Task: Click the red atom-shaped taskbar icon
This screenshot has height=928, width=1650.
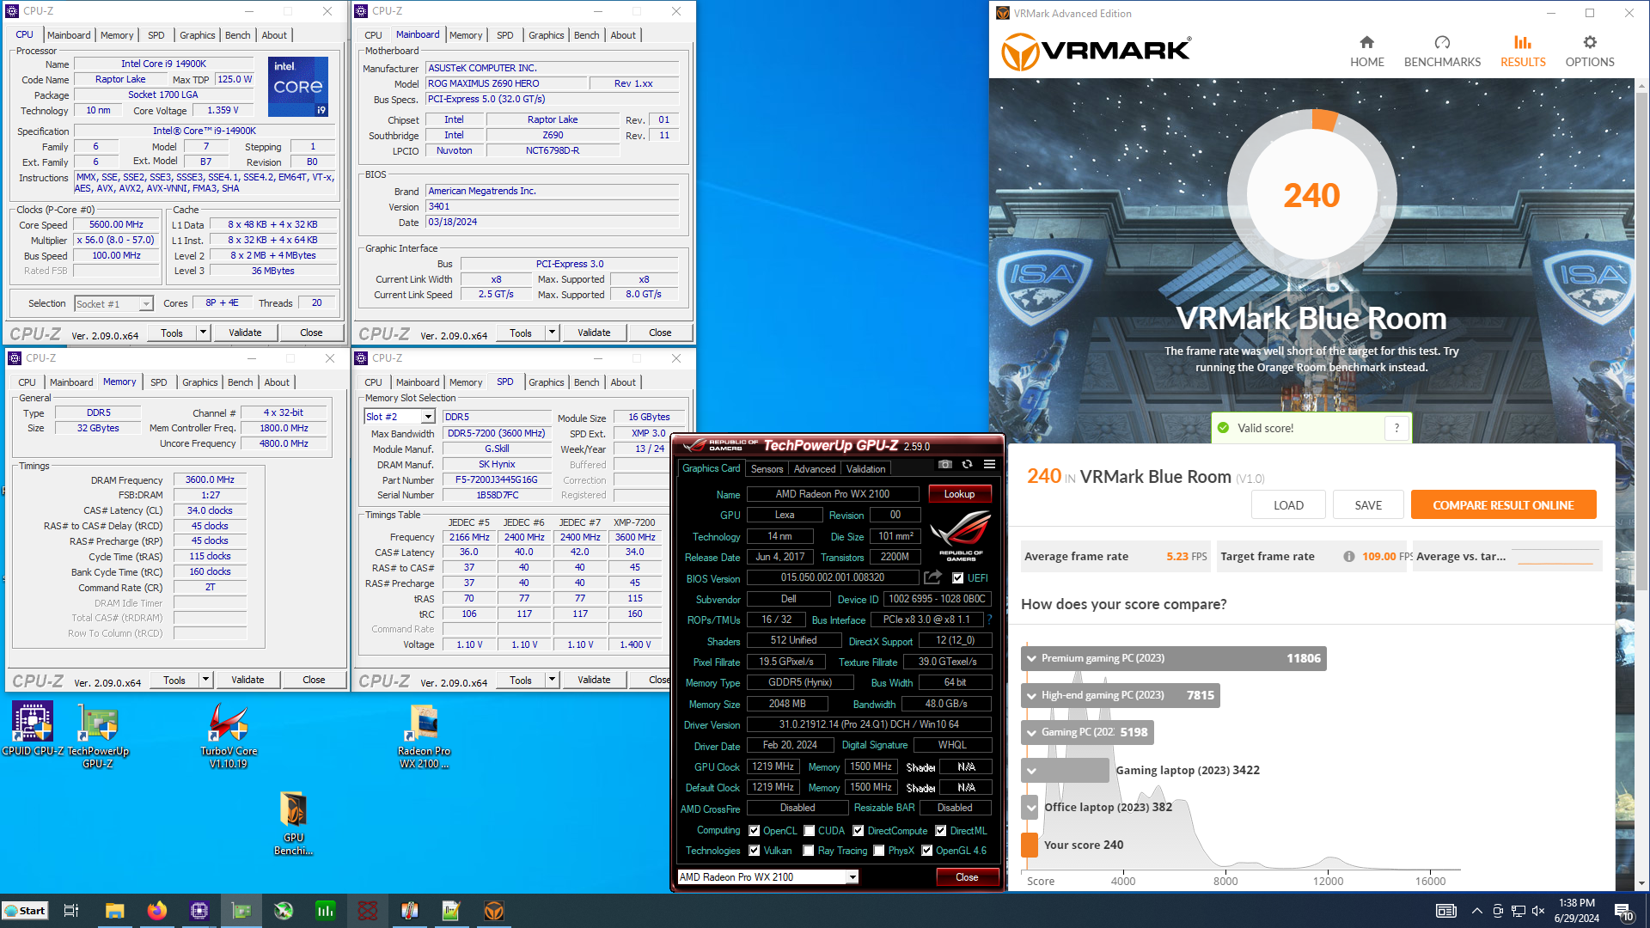Action: click(367, 911)
